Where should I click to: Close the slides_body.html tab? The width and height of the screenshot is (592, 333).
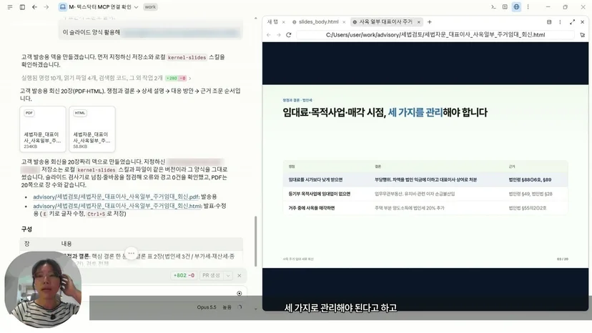[x=344, y=22]
